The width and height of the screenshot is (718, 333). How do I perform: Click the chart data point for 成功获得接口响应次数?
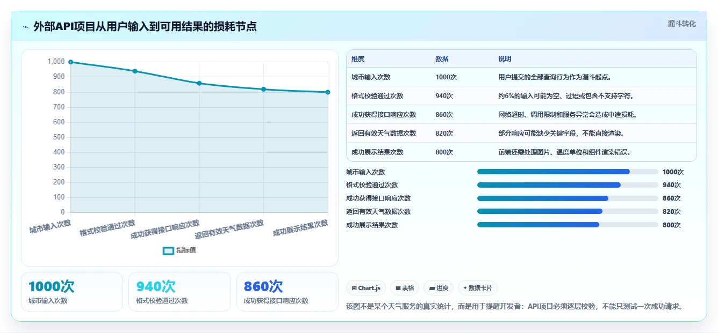click(199, 83)
